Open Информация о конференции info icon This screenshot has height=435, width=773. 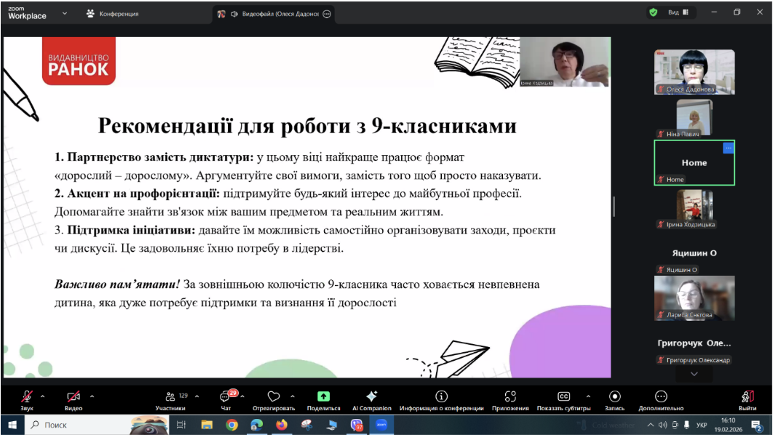click(x=441, y=396)
